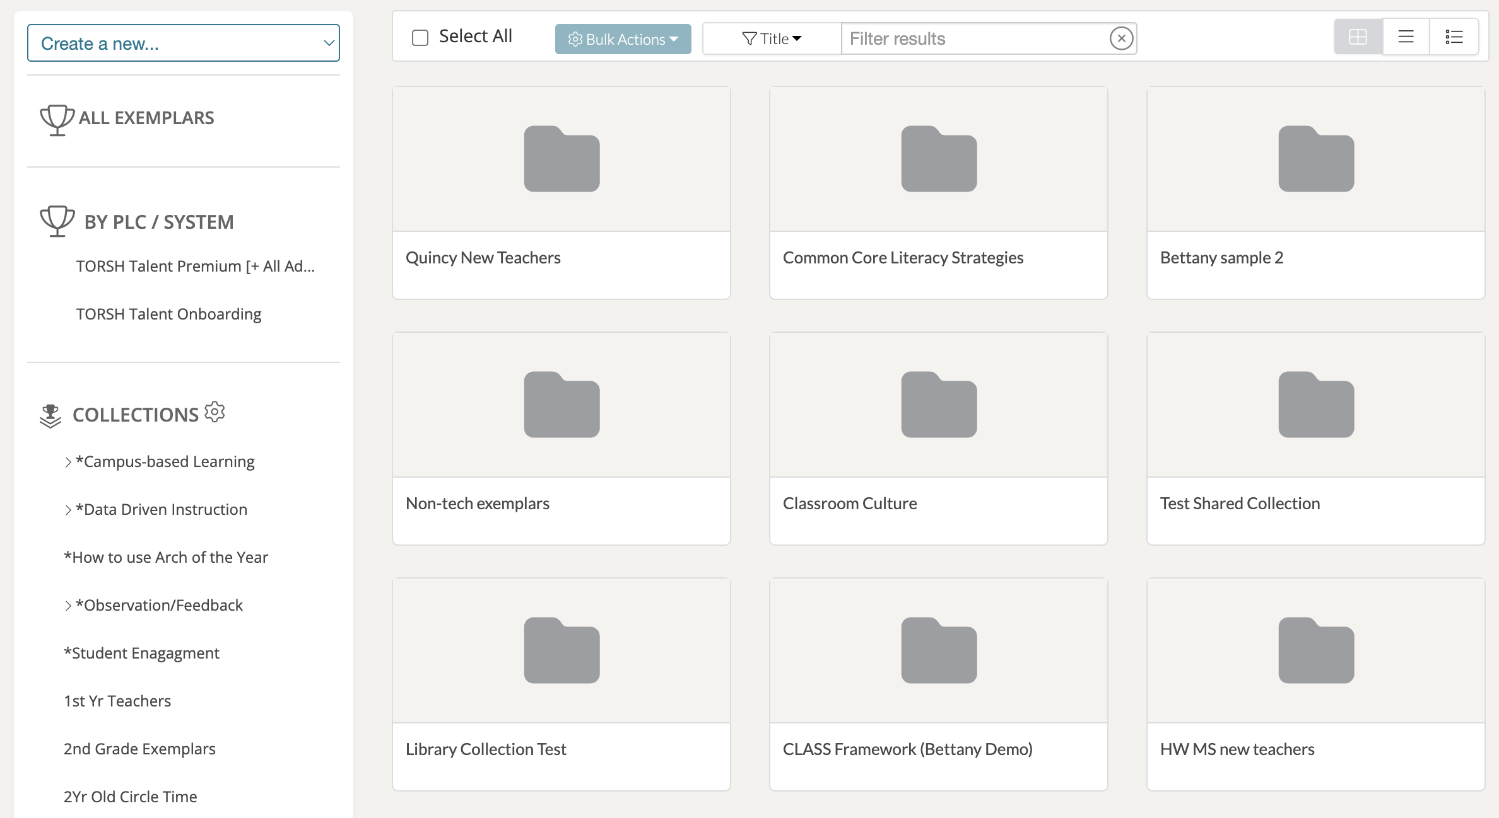
Task: Open the Title filter dropdown
Action: [772, 39]
